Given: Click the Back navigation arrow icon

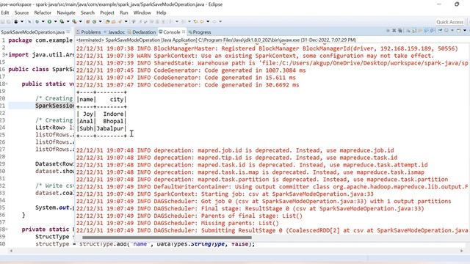Looking at the screenshot, I should click(x=202, y=21).
